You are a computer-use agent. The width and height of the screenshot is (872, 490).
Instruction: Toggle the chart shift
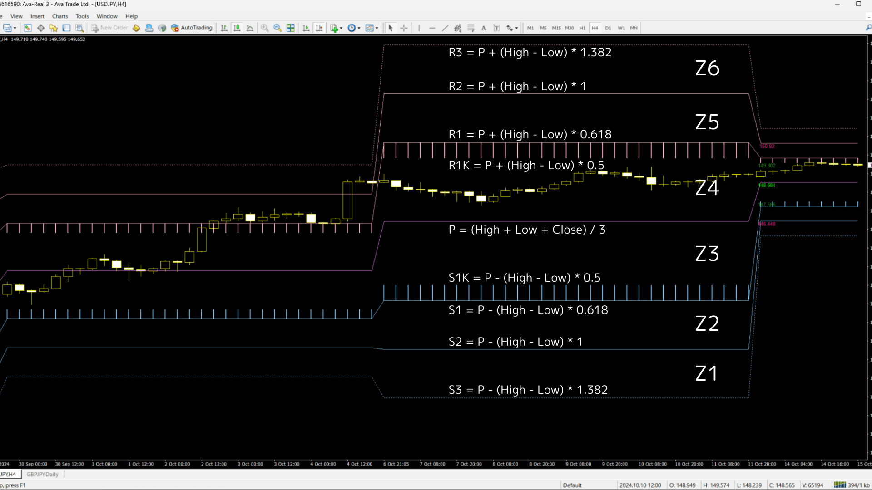coord(319,28)
